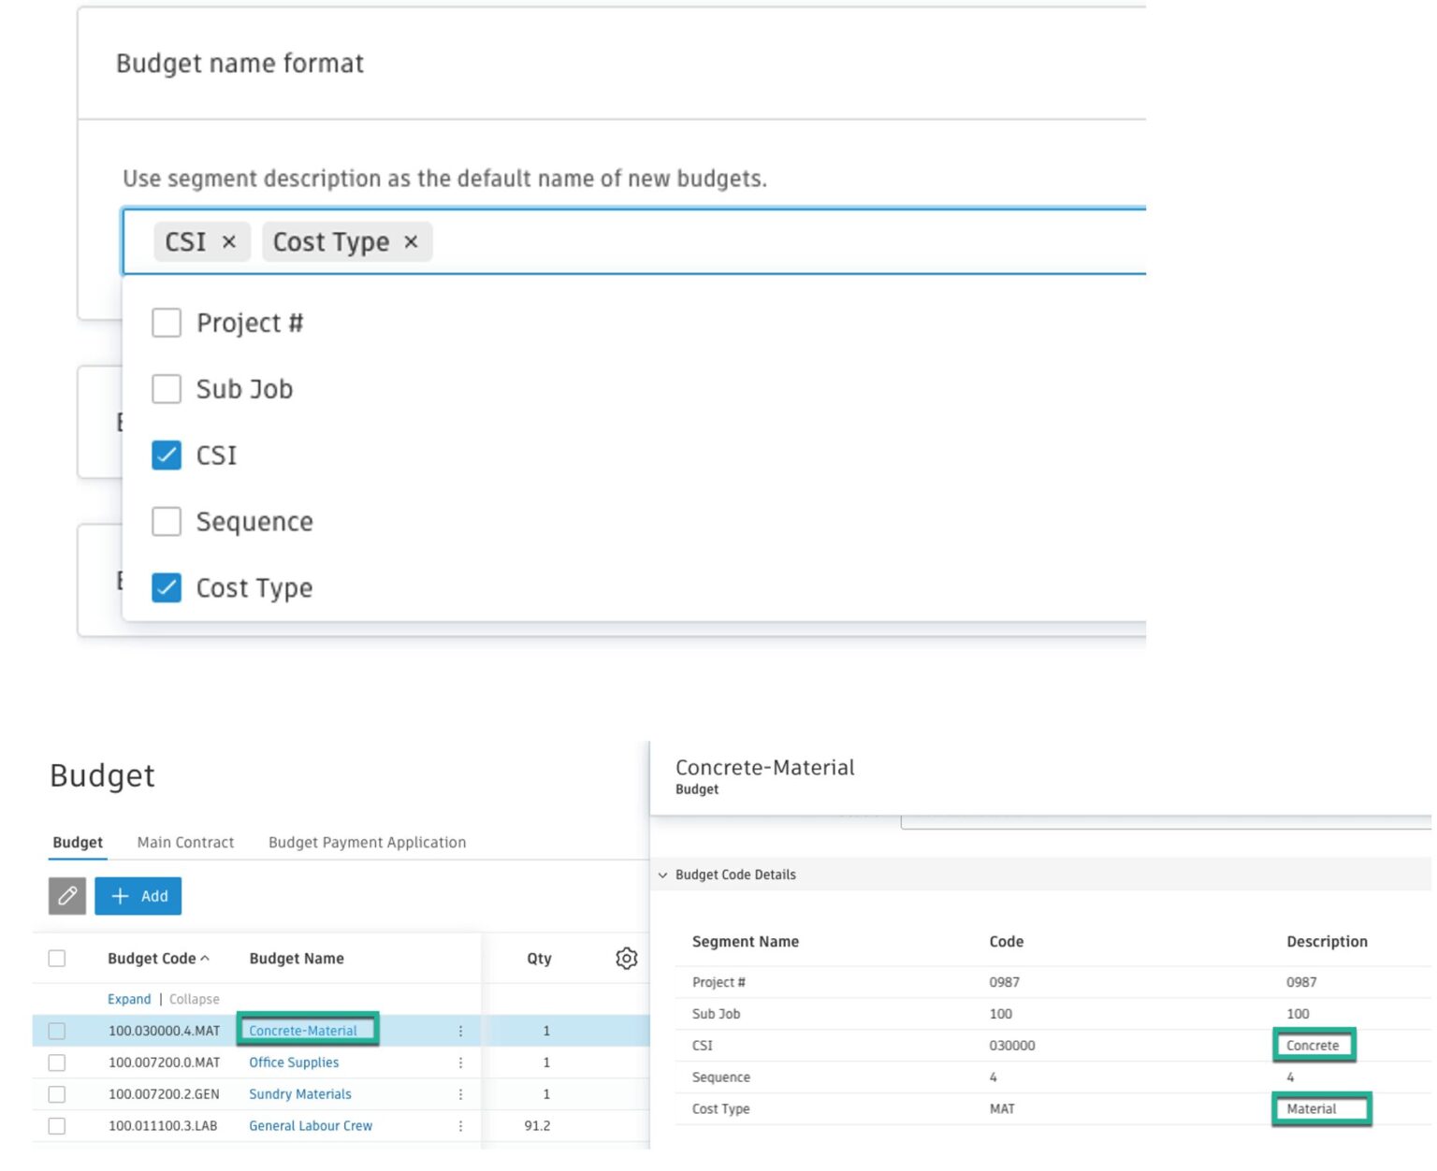Open the row options menu for General Labour Crew
This screenshot has width=1437, height=1171.
(x=459, y=1125)
